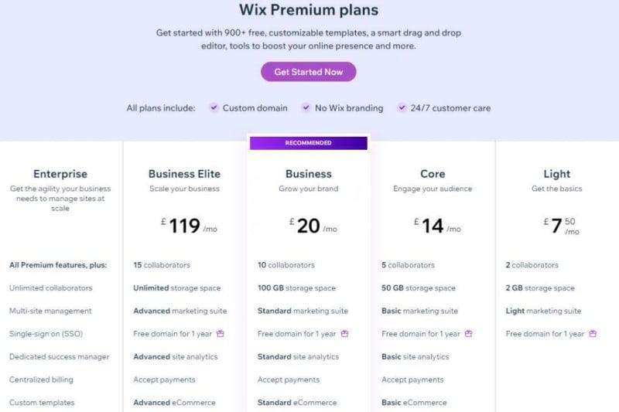Image resolution: width=619 pixels, height=412 pixels.
Task: Select the Business plan heading
Action: coord(308,174)
